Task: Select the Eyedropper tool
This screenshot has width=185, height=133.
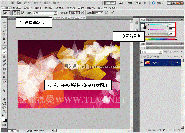Action: pyautogui.click(x=4, y=43)
